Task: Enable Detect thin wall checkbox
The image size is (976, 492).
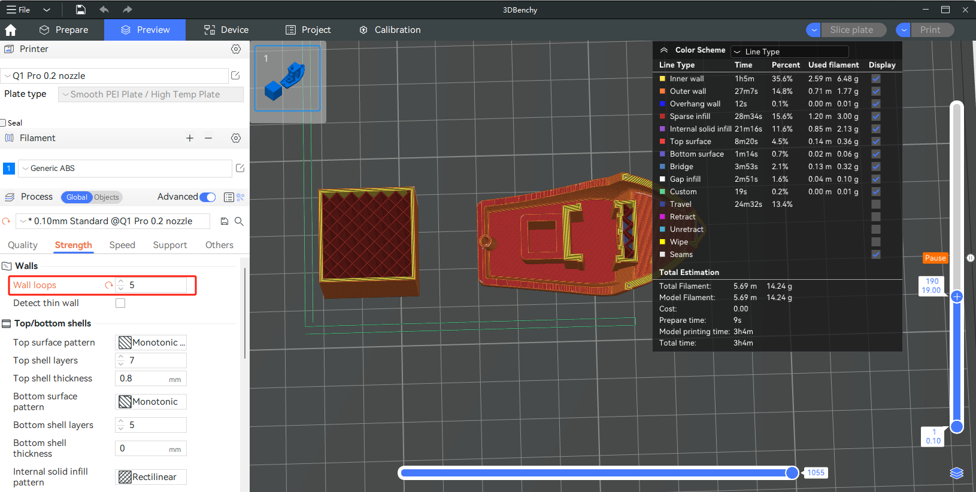Action: coord(120,303)
